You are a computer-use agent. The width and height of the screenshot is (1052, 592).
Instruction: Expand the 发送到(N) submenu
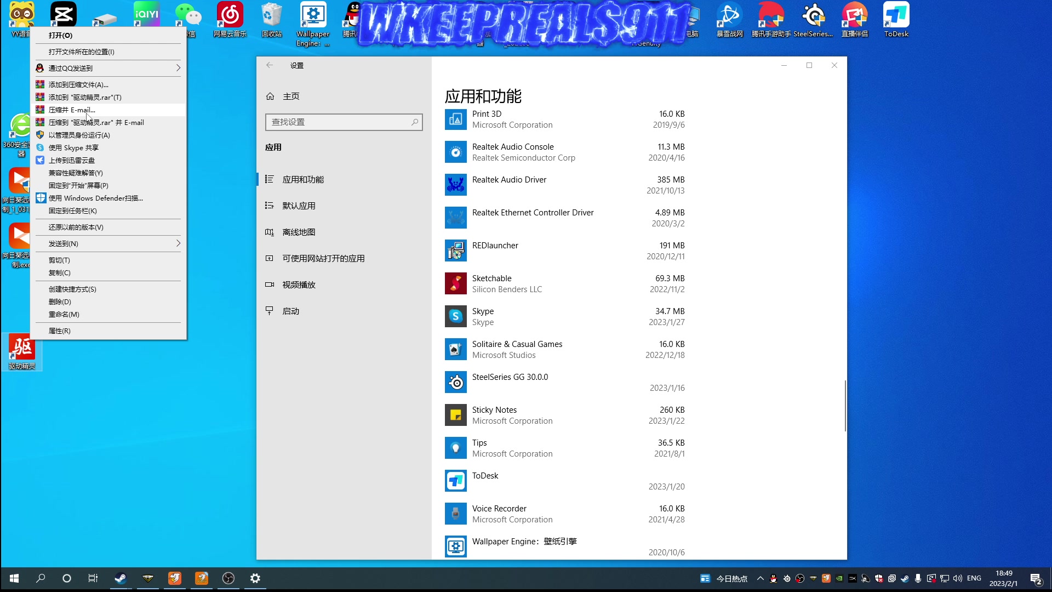108,243
